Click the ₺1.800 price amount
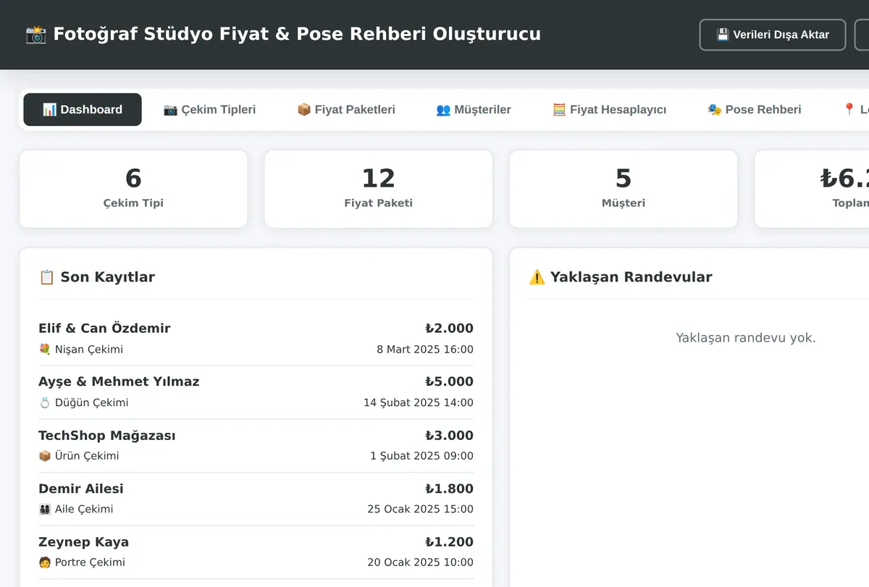869x587 pixels. (x=449, y=489)
